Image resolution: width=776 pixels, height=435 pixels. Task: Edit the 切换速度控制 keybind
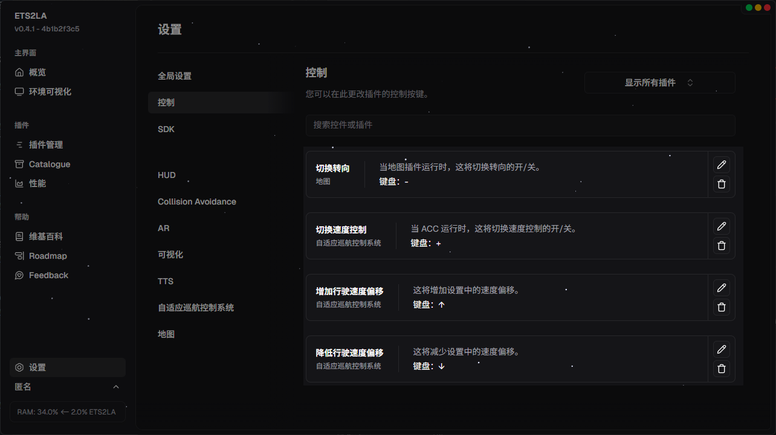721,226
